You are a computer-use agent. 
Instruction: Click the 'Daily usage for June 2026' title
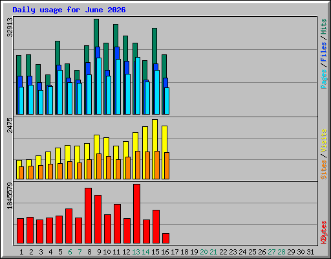pos(69,10)
